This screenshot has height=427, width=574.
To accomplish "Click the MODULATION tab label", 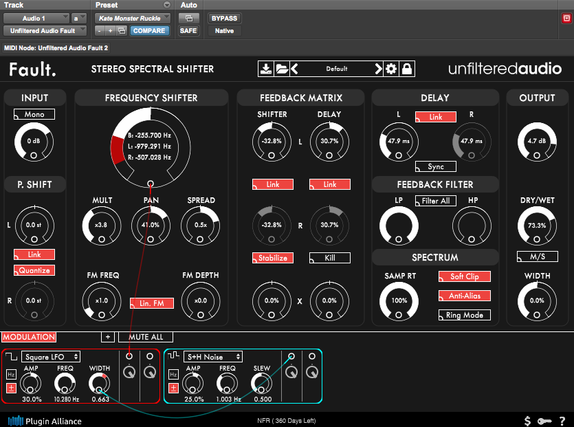I will [29, 337].
